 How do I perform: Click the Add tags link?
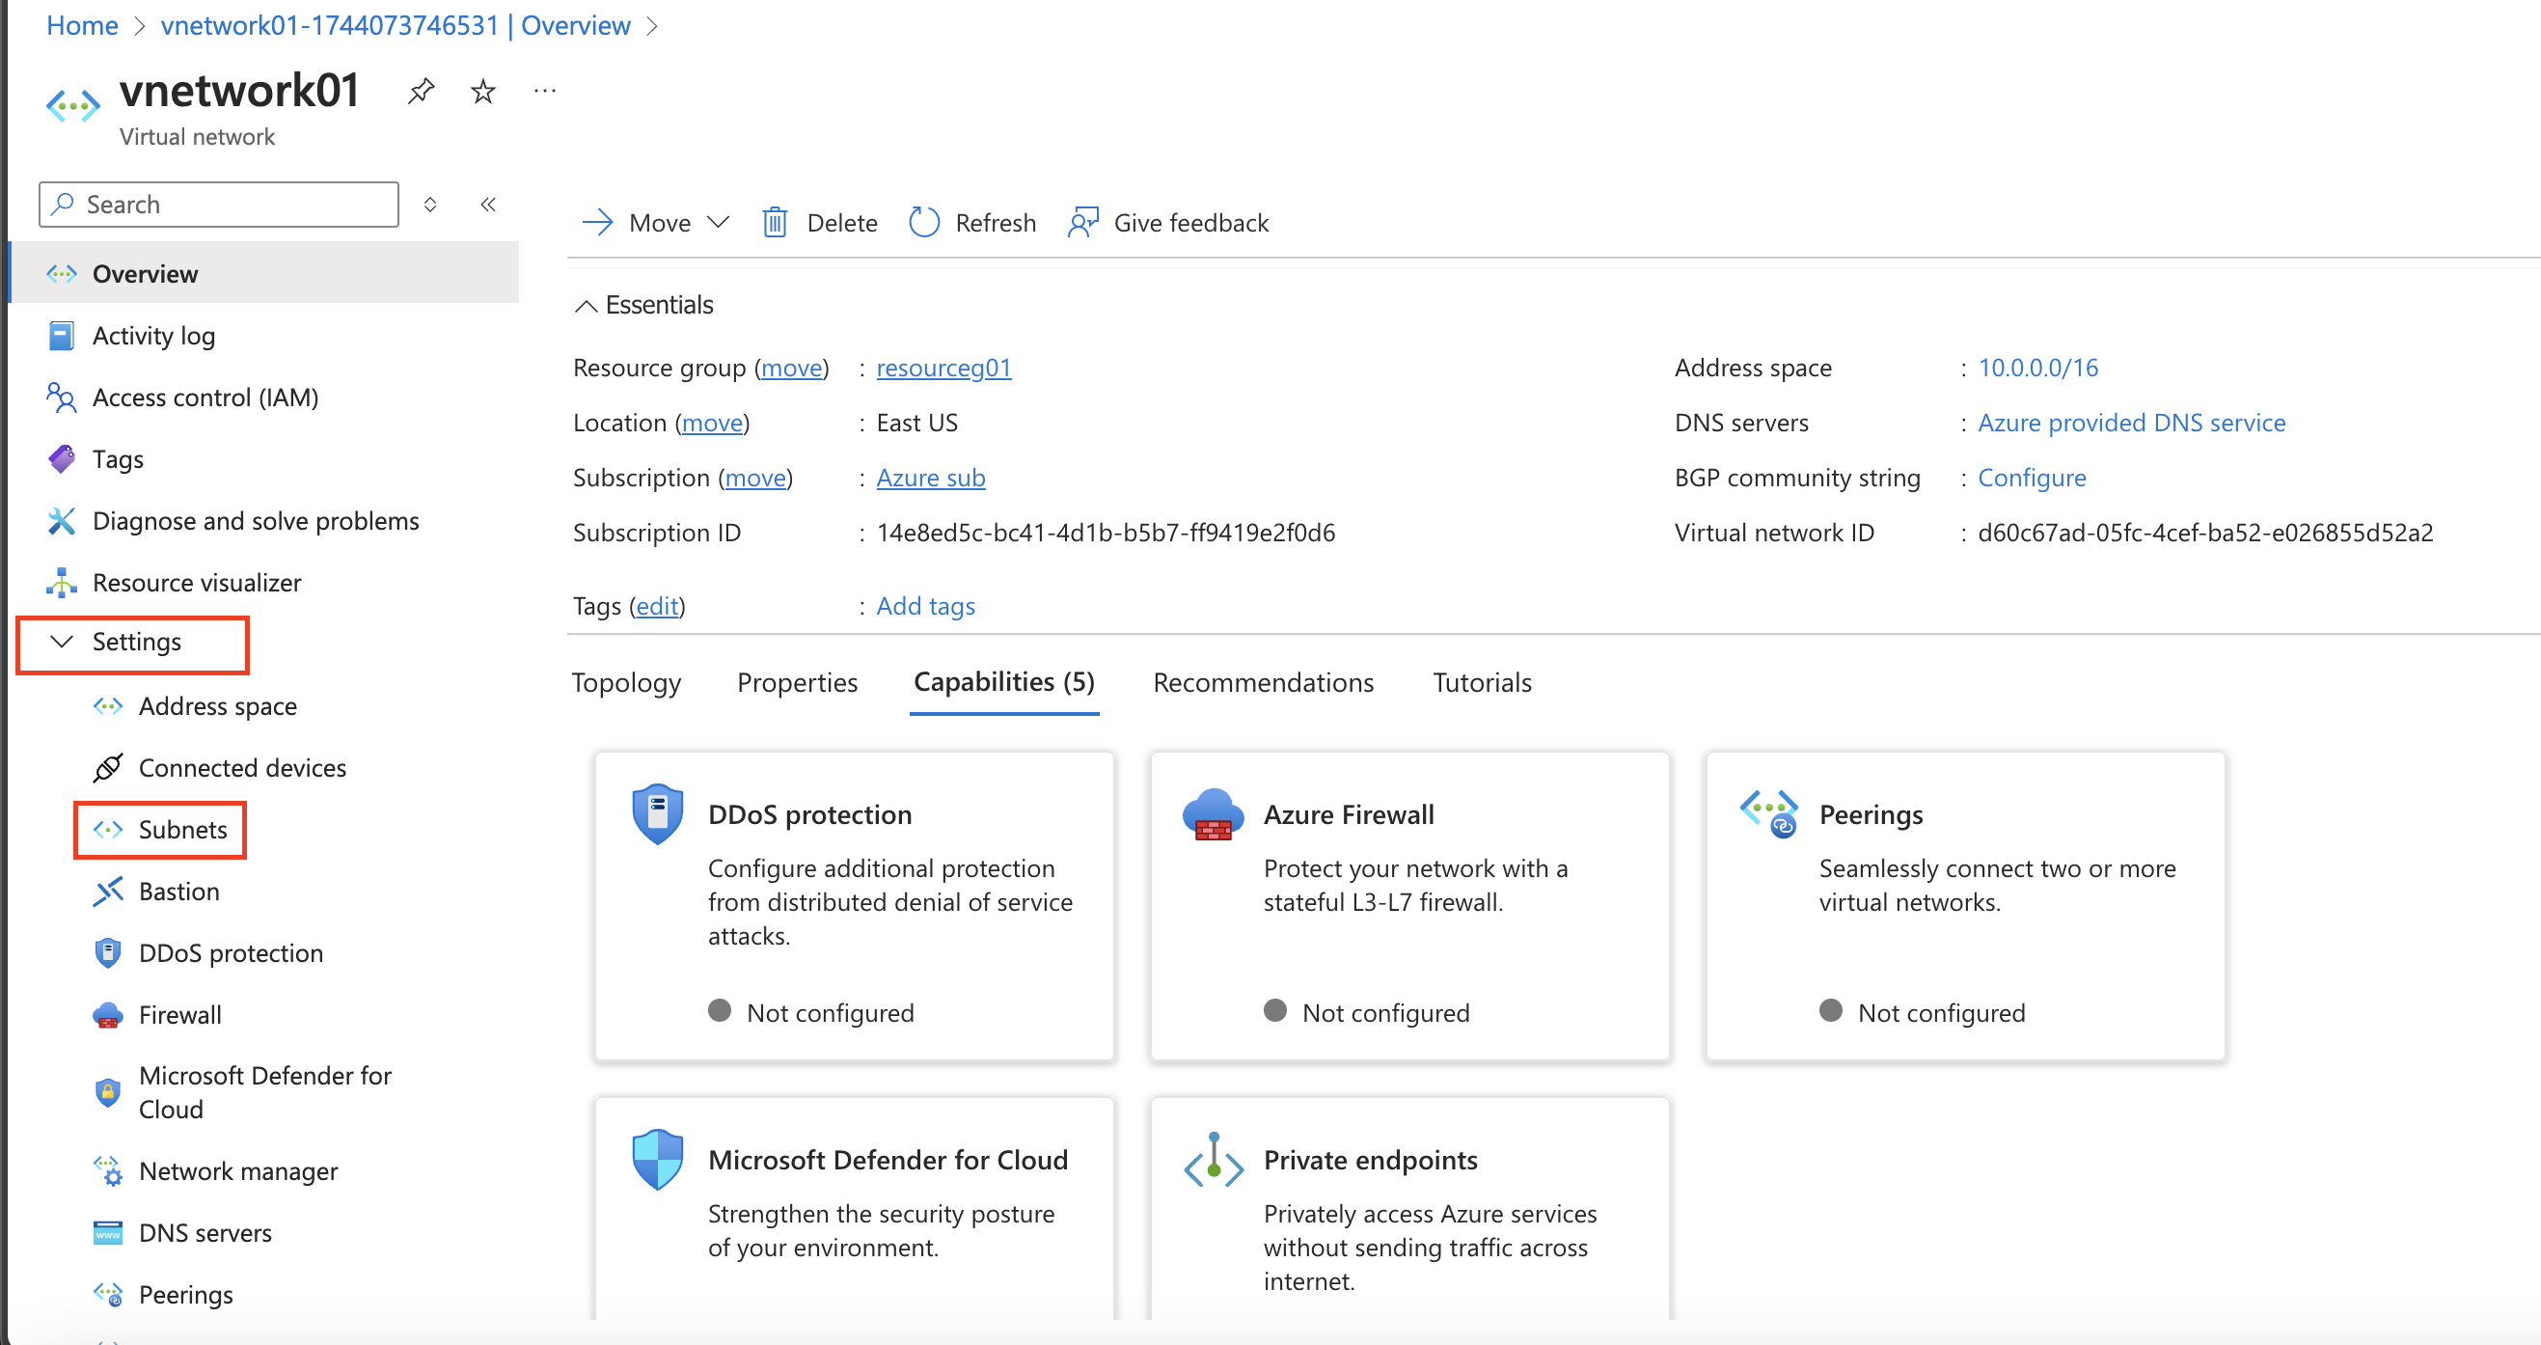pos(925,606)
